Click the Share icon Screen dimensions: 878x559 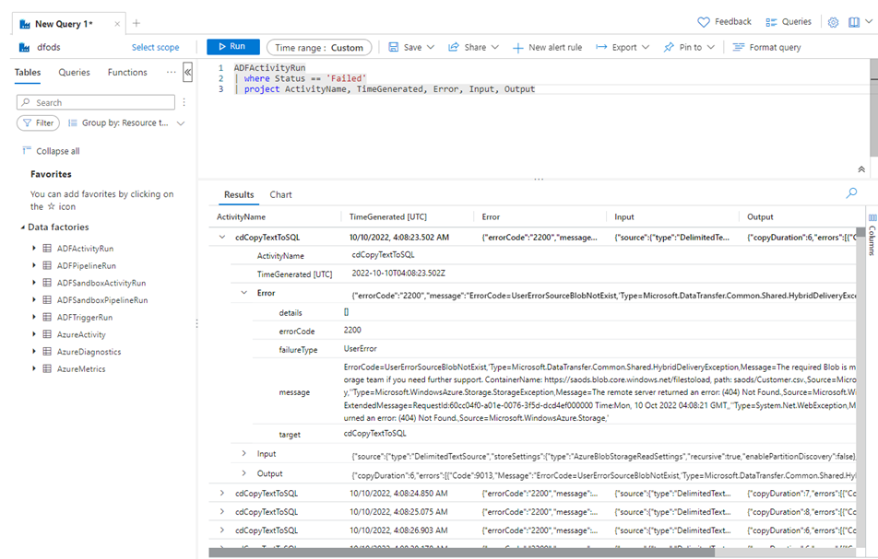point(454,47)
